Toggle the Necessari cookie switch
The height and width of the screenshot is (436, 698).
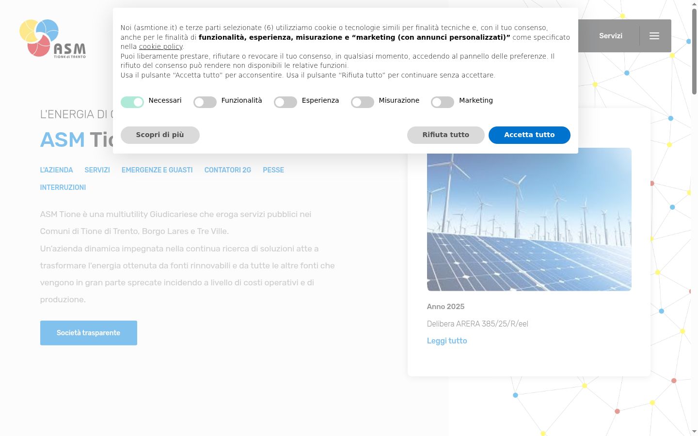coord(132,102)
